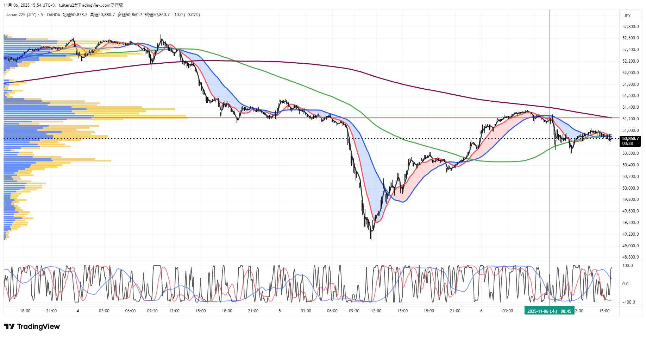The height and width of the screenshot is (337, 646).
Task: Click the 52,800.0 price axis label
Action: pyautogui.click(x=630, y=27)
